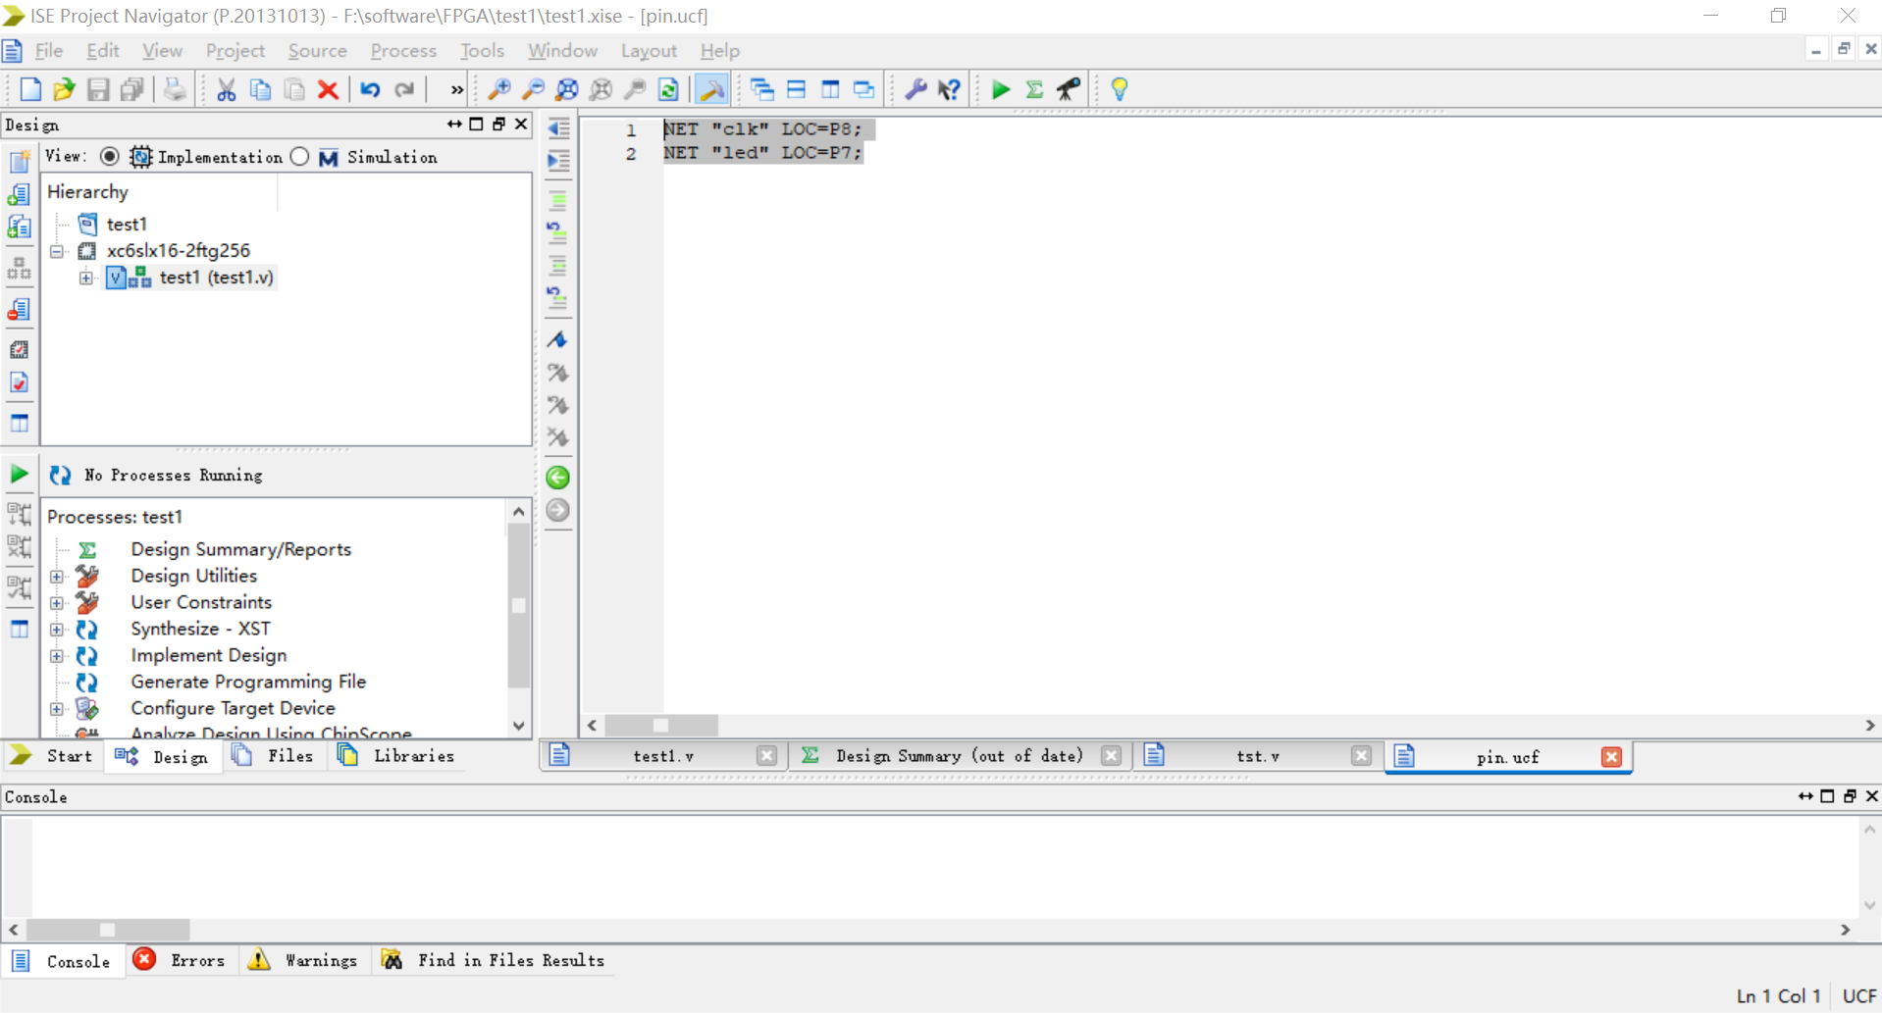The width and height of the screenshot is (1882, 1013).
Task: Expand the User Constraints process group
Action: [57, 603]
